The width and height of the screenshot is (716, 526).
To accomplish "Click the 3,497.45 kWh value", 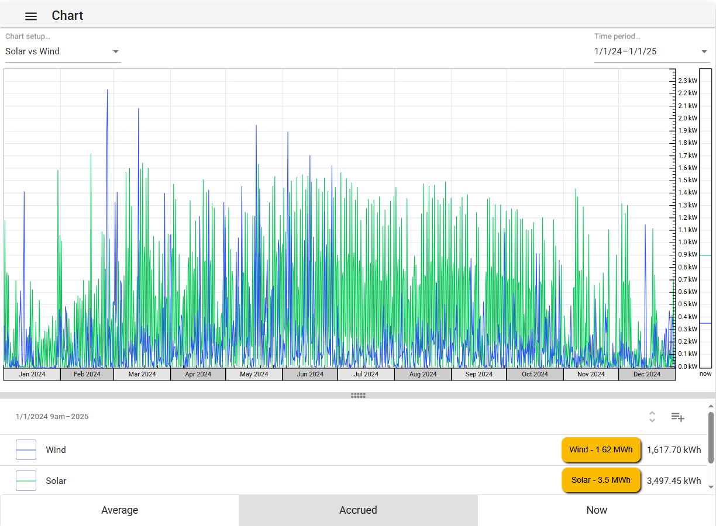I will pos(674,481).
